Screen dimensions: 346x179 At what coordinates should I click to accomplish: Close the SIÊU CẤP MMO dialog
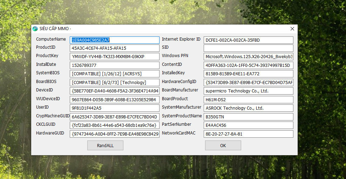(x=292, y=29)
